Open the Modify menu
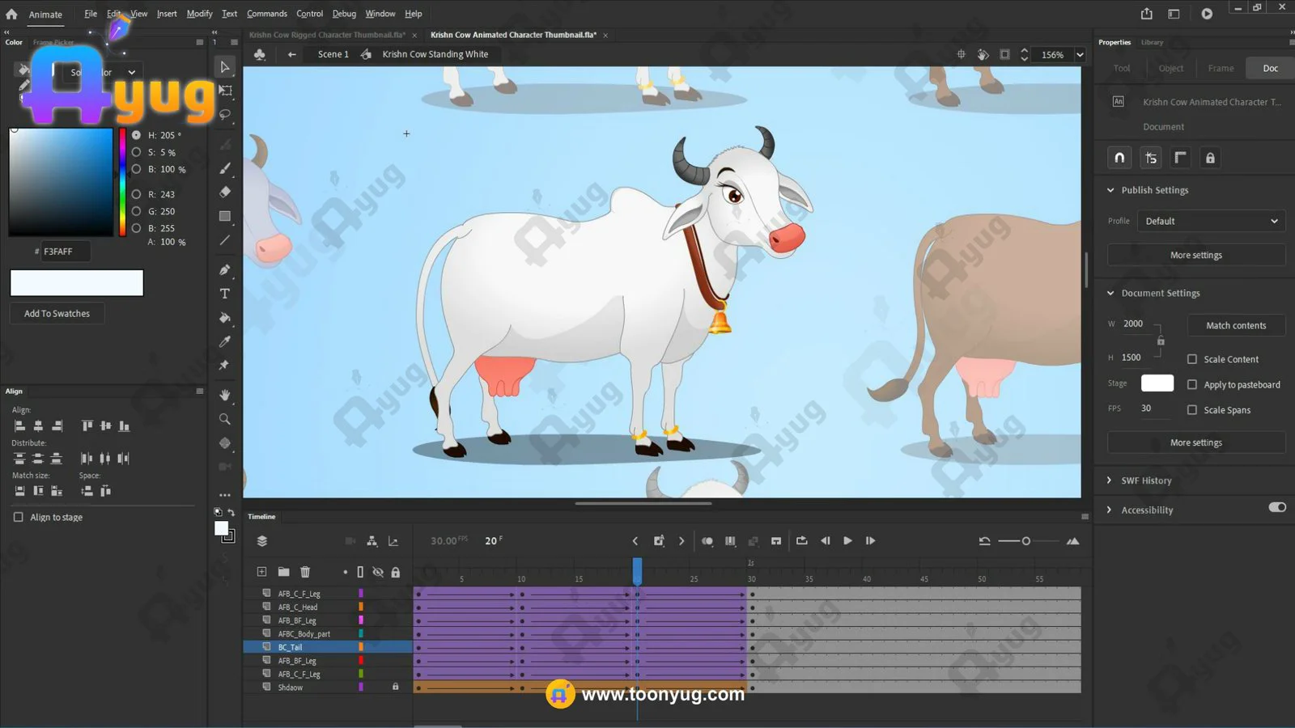 199,14
